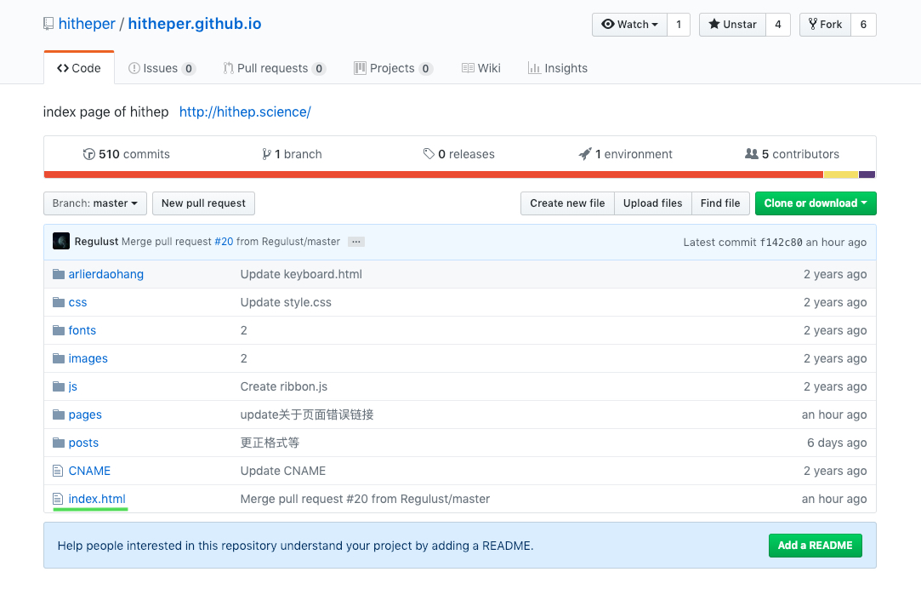The width and height of the screenshot is (921, 589).
Task: Click the 'Update keyboard.html' commit message
Action: click(x=301, y=275)
